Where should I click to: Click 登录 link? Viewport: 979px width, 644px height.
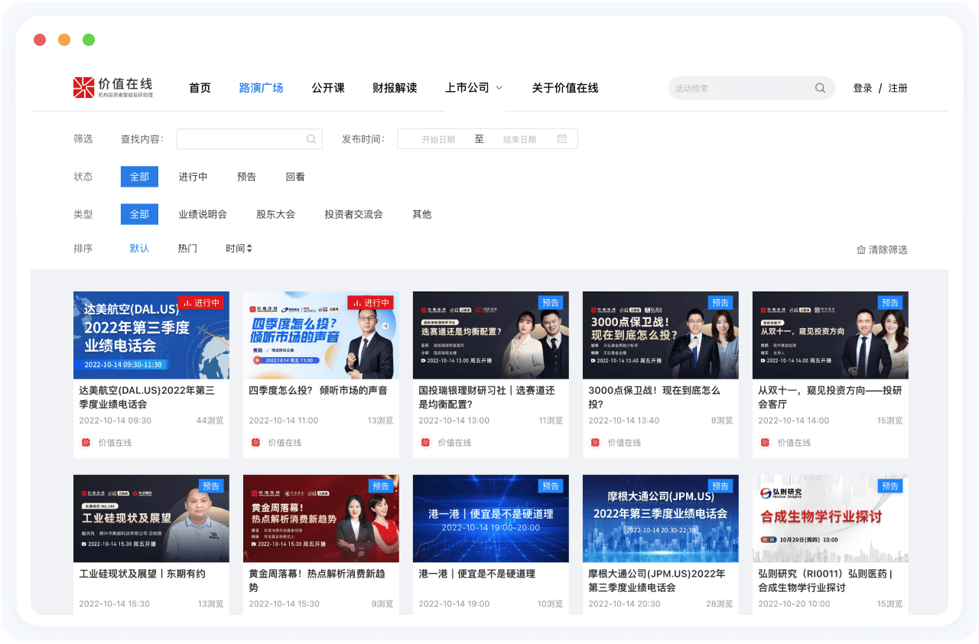(x=863, y=88)
